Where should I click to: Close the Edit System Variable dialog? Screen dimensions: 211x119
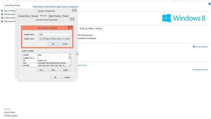[x=70, y=27]
